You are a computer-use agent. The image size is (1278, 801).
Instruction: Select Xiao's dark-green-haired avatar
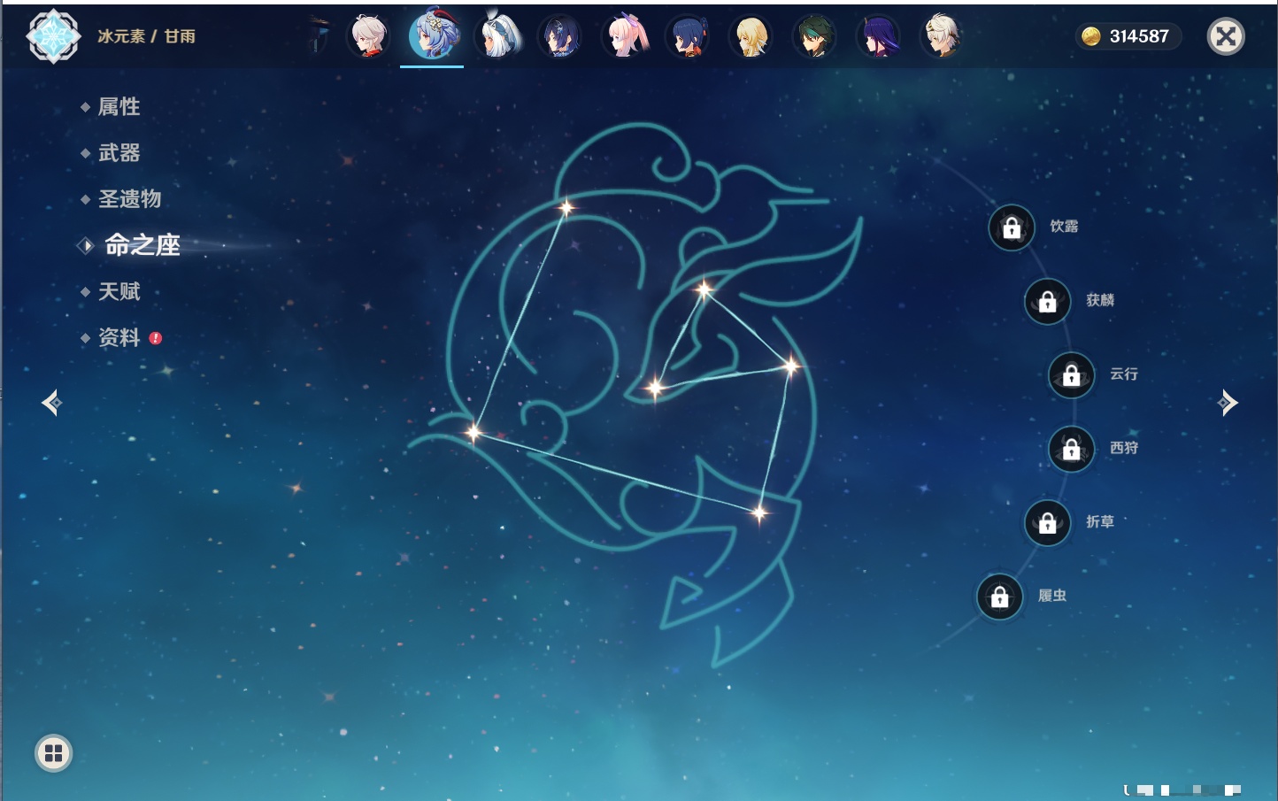pos(814,36)
